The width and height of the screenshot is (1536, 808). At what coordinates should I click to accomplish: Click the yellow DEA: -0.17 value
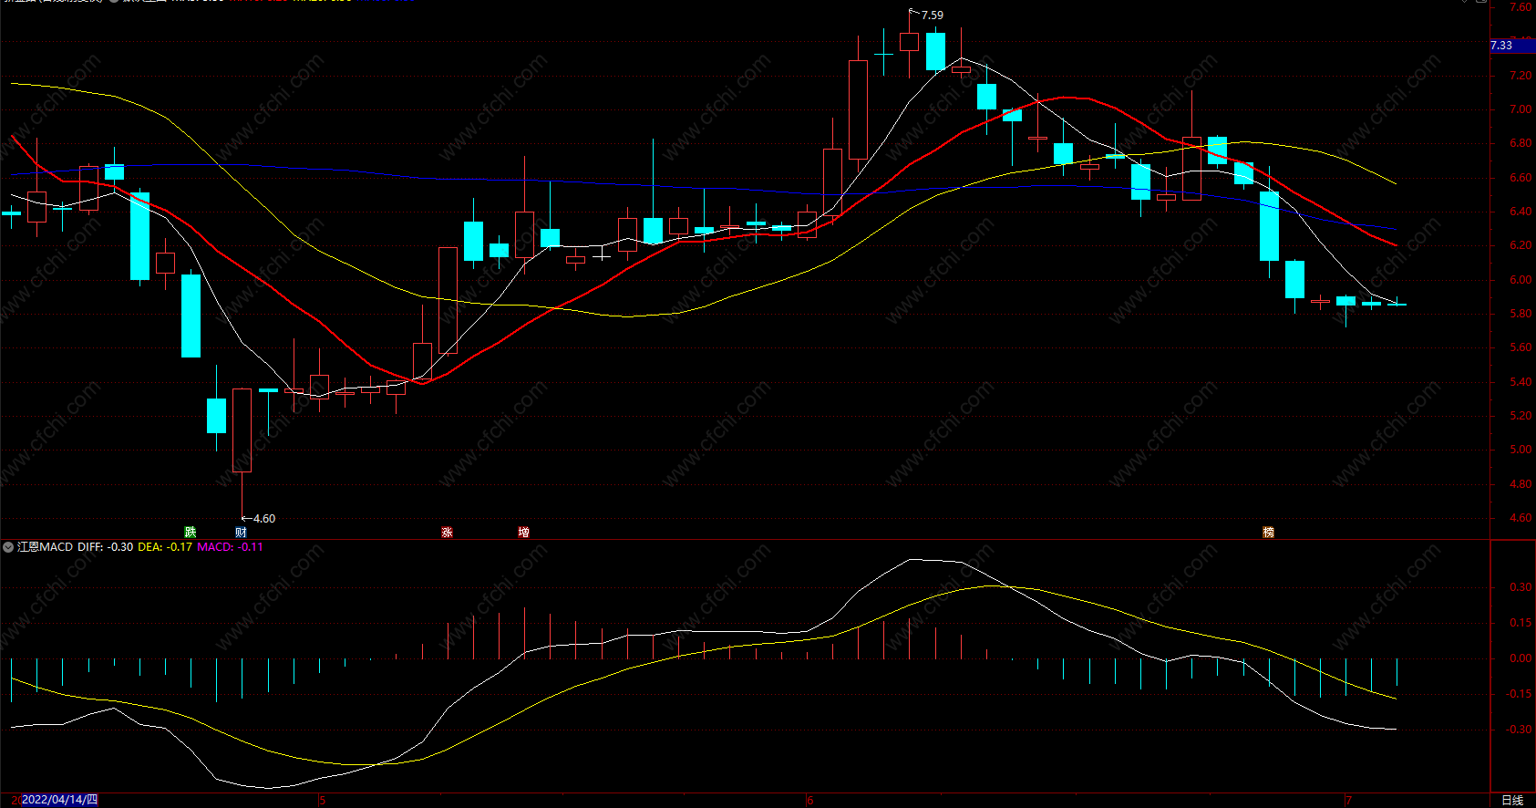165,547
